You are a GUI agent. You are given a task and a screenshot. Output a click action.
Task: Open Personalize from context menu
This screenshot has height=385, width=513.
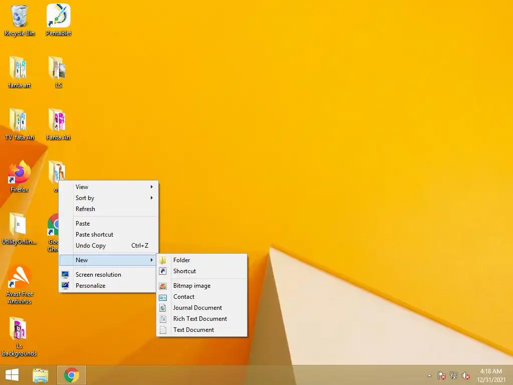coord(108,285)
